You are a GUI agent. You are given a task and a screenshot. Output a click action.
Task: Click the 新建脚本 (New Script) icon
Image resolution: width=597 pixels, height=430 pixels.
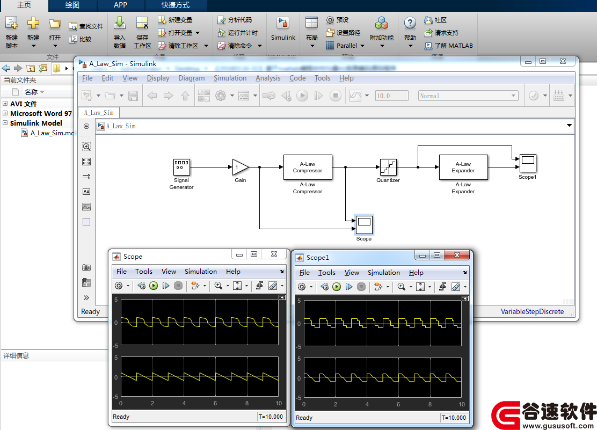(x=12, y=24)
